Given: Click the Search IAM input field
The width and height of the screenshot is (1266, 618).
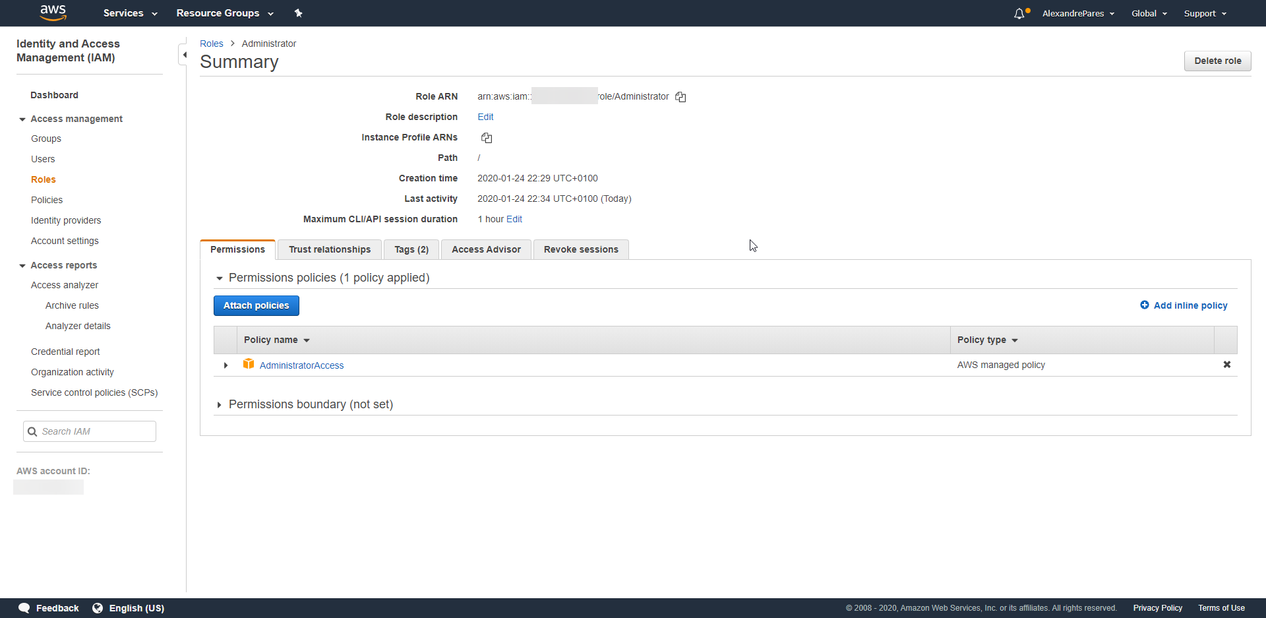Looking at the screenshot, I should [x=90, y=431].
